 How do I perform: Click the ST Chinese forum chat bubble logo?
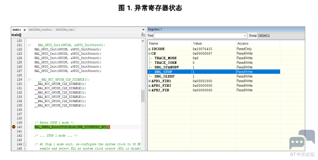(x=302, y=140)
